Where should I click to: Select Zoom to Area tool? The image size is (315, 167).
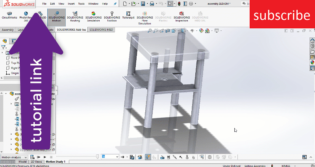coord(156,31)
